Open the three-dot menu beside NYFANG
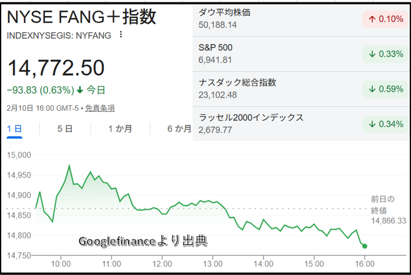Viewport: 411px width, 275px height. pos(121,35)
